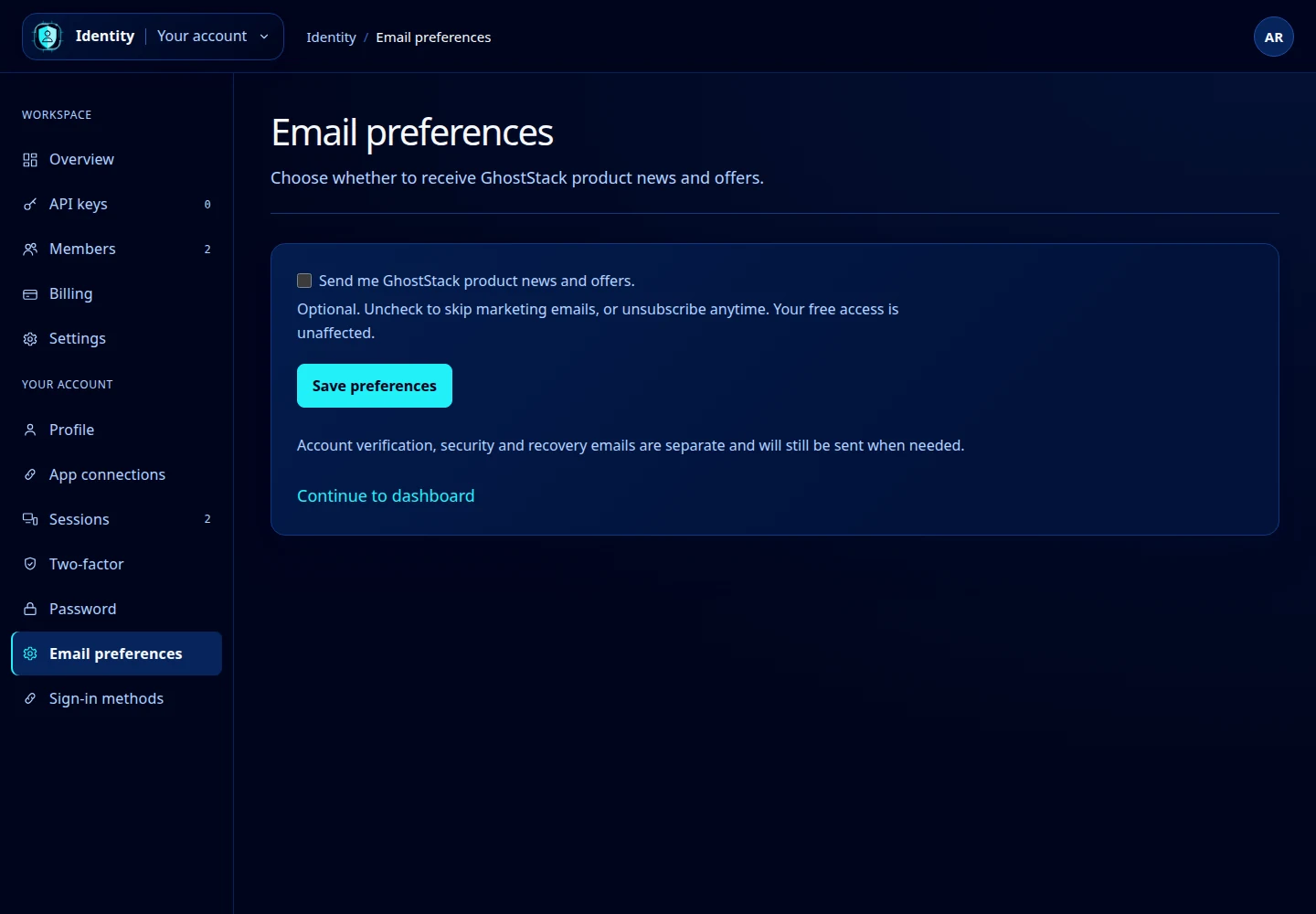The image size is (1316, 914).
Task: Click the Identity breadcrumb link
Action: pyautogui.click(x=331, y=37)
